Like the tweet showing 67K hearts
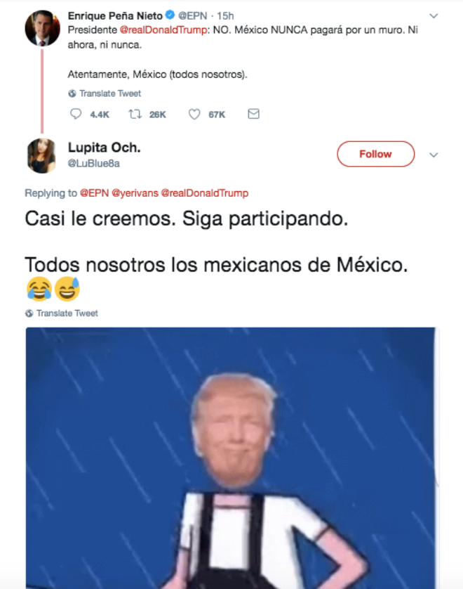 pos(194,114)
